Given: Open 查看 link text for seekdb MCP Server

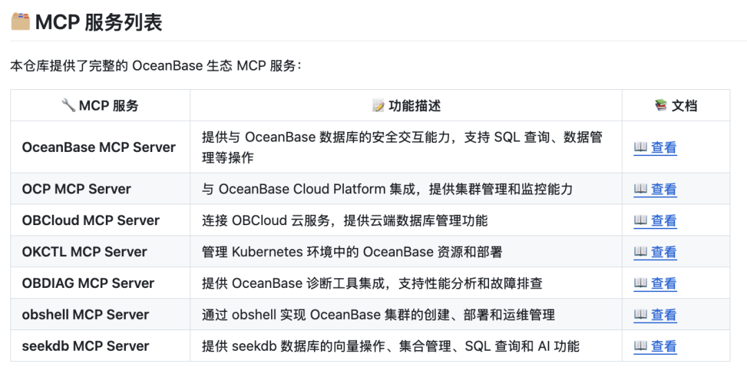Looking at the screenshot, I should (664, 346).
